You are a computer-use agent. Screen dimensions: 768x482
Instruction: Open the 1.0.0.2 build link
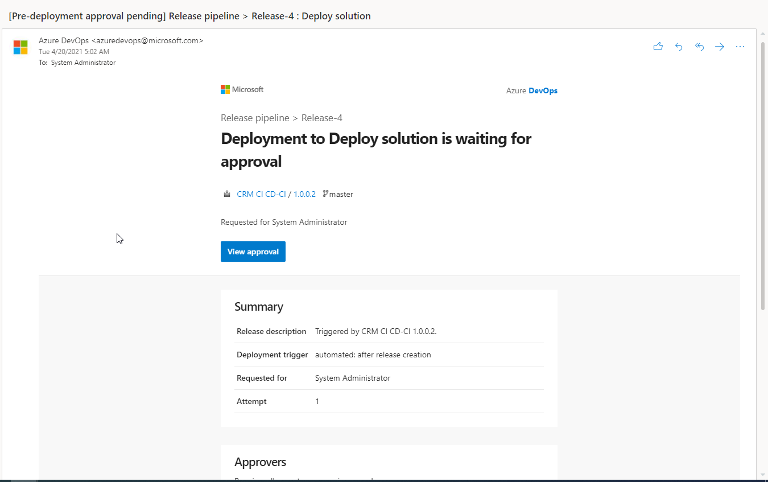pos(305,193)
